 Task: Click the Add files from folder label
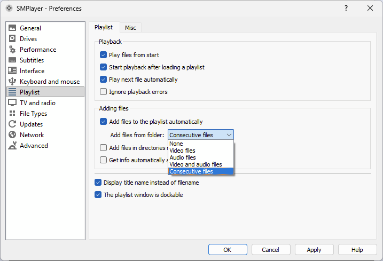[137, 135]
